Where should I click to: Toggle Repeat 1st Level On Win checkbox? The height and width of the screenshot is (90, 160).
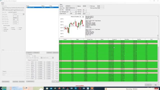[x=27, y=60]
